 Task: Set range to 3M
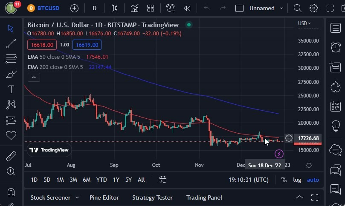coord(73,180)
